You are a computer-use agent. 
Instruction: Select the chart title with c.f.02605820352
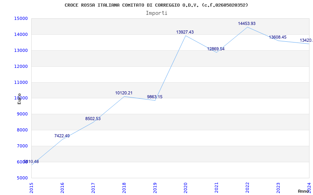(156, 5)
